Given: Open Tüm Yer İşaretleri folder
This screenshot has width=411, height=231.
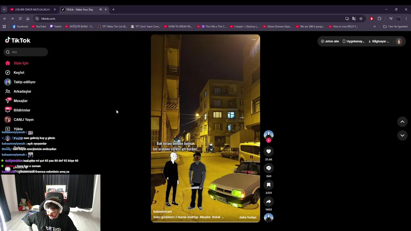Looking at the screenshot, I should (x=395, y=27).
